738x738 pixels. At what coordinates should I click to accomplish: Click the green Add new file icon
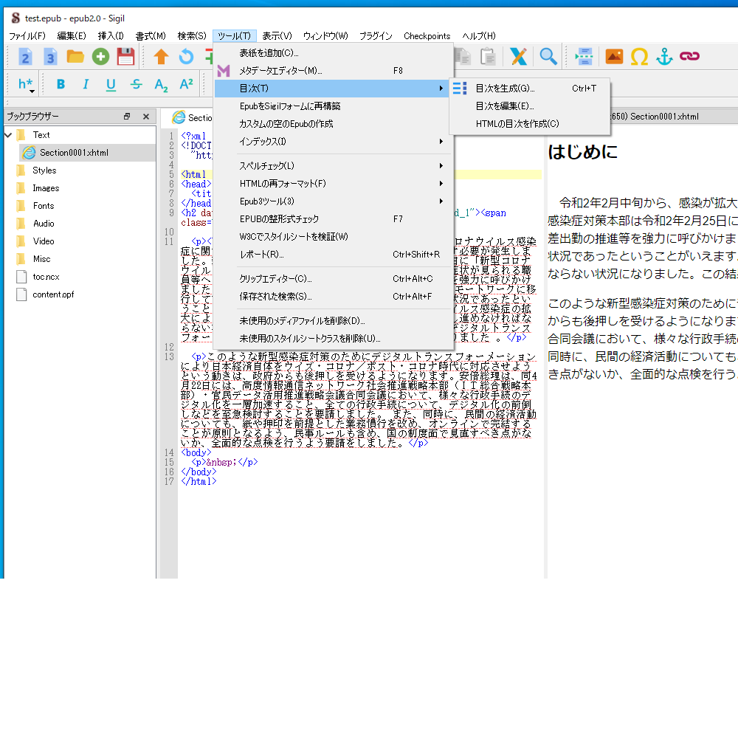(100, 57)
